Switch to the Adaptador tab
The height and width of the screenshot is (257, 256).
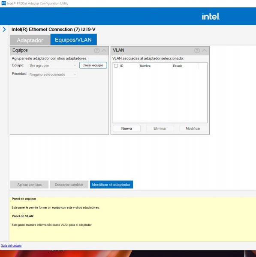(30, 40)
